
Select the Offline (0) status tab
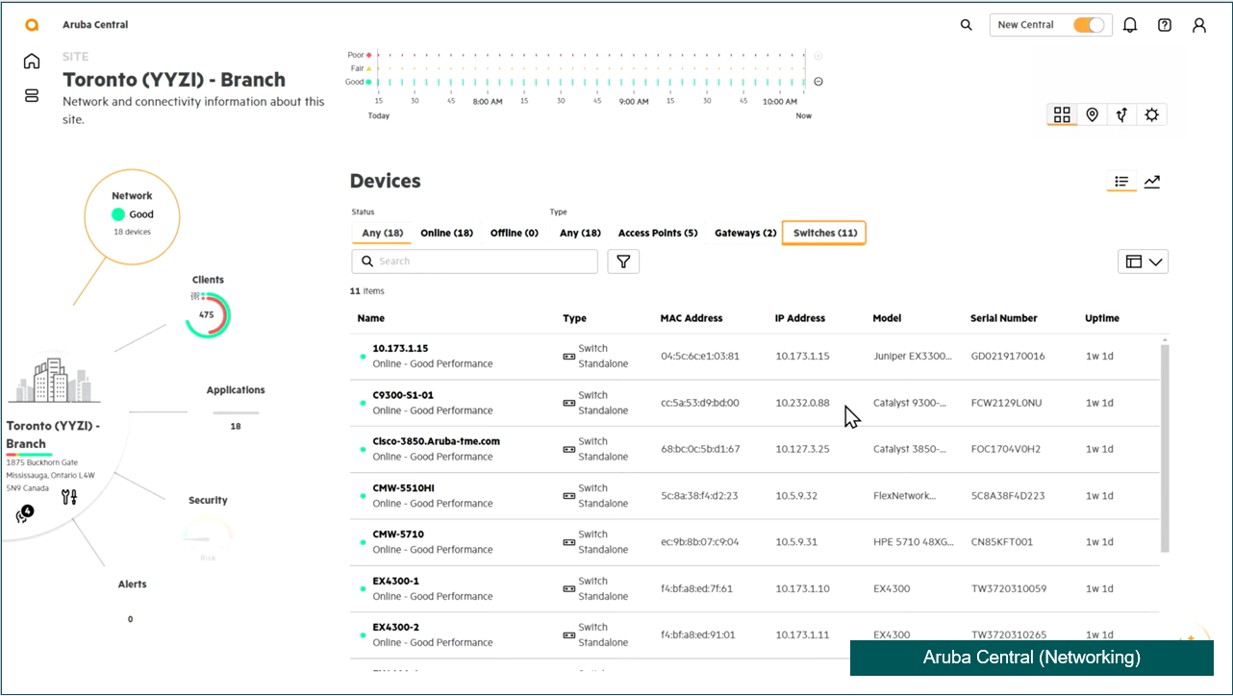click(515, 233)
